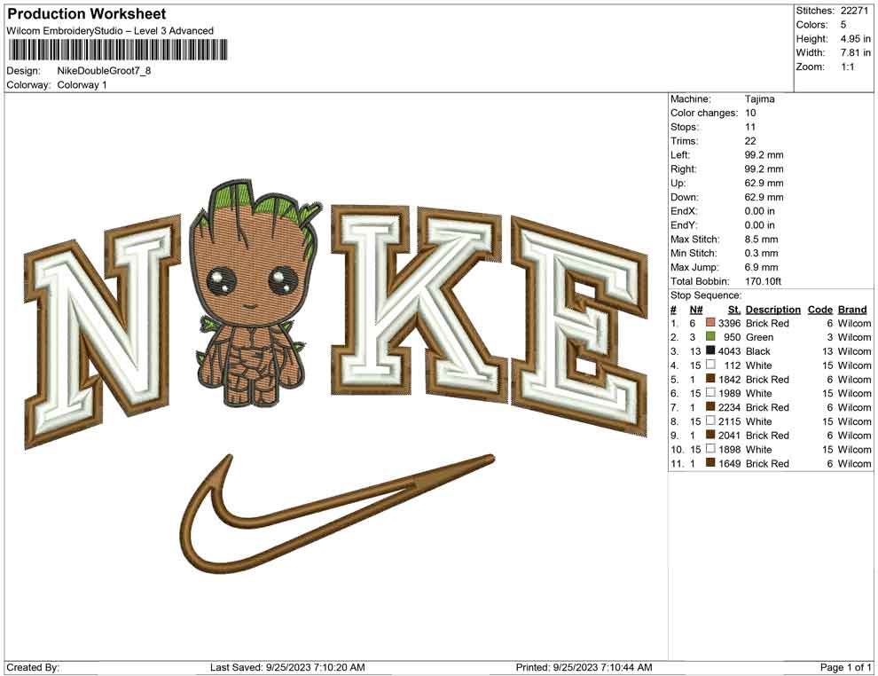
Task: Click the black swatch in stop 3 row
Action: click(x=710, y=350)
